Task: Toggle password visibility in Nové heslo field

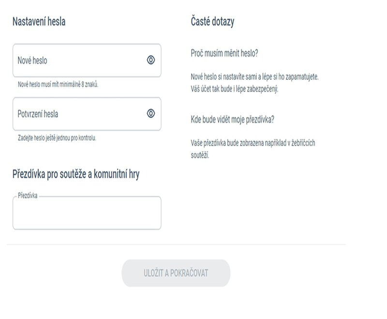Action: [150, 60]
